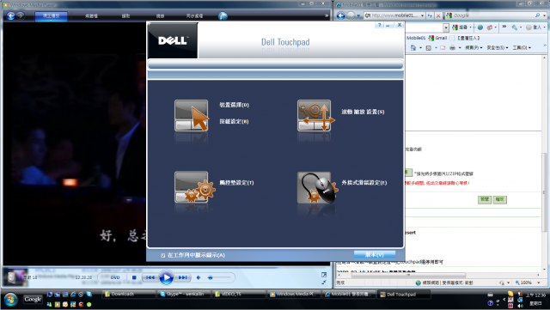
Task: Switch to the Dell Touchpad taskbar button
Action: pyautogui.click(x=403, y=295)
